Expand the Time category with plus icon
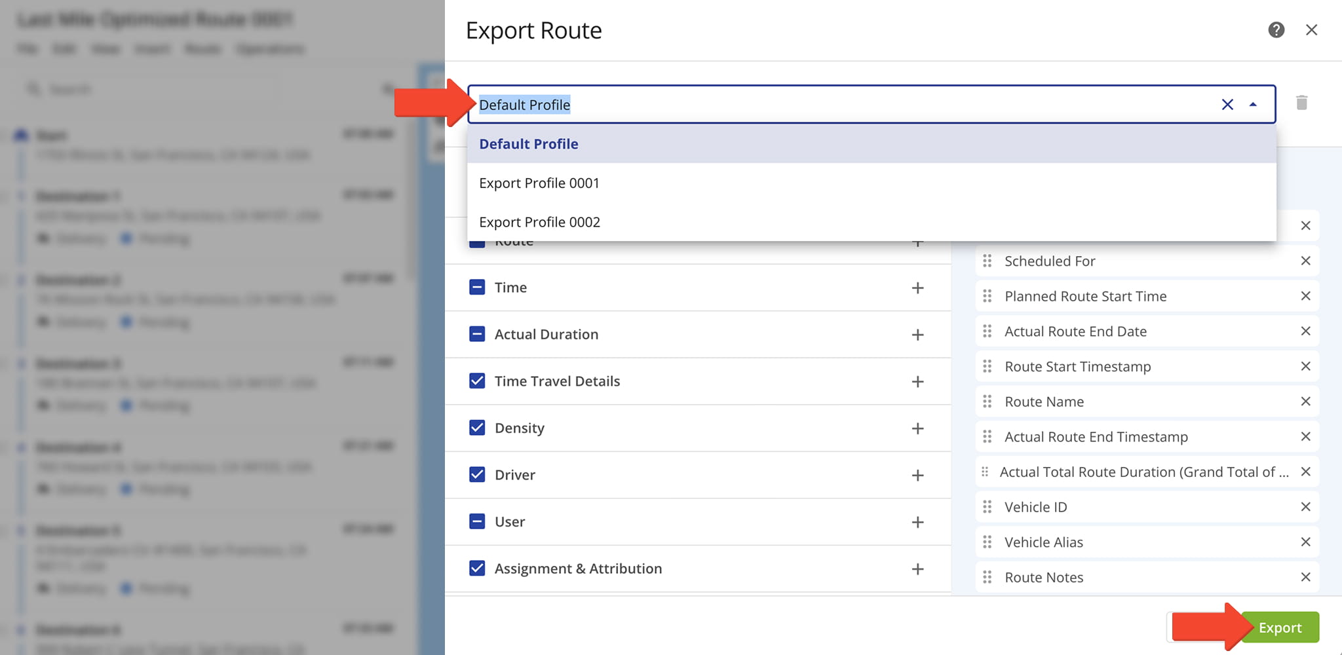 (917, 288)
